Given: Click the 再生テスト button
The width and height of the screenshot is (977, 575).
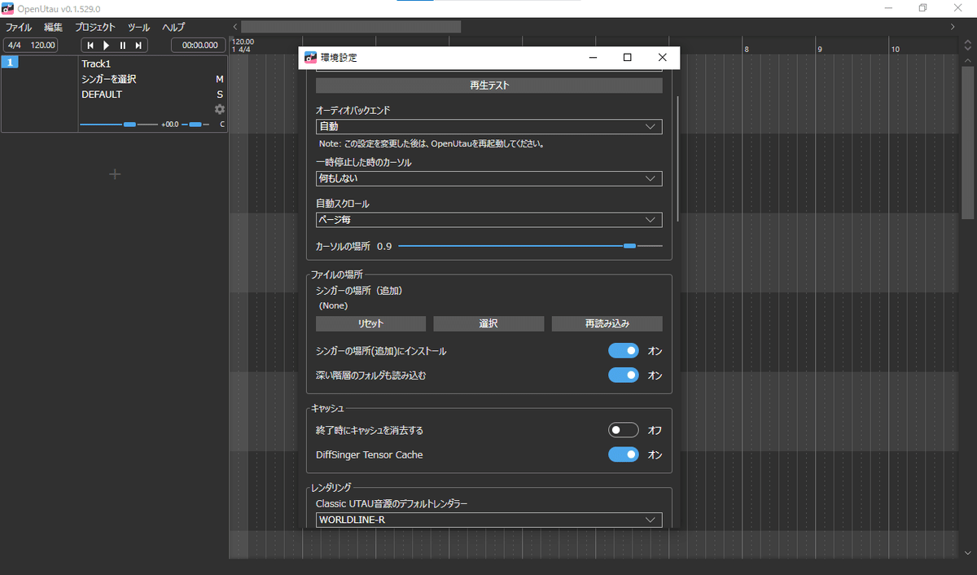Looking at the screenshot, I should [488, 86].
